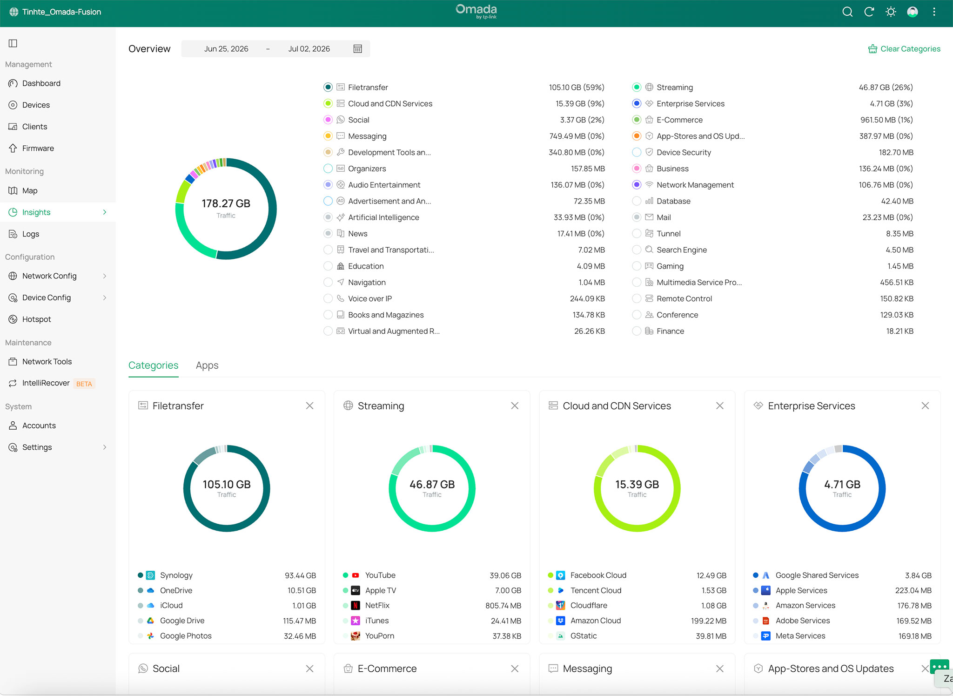953x696 pixels.
Task: Expand the Insights submenu chevron
Action: (105, 212)
